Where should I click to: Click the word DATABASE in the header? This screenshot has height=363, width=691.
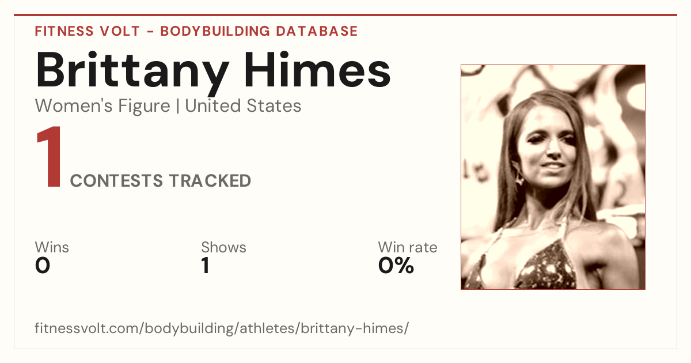pyautogui.click(x=316, y=31)
